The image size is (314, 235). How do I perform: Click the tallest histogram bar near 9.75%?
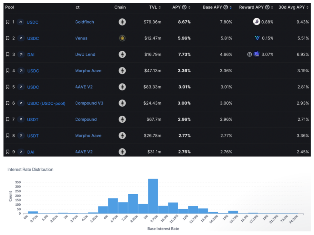pyautogui.click(x=153, y=196)
